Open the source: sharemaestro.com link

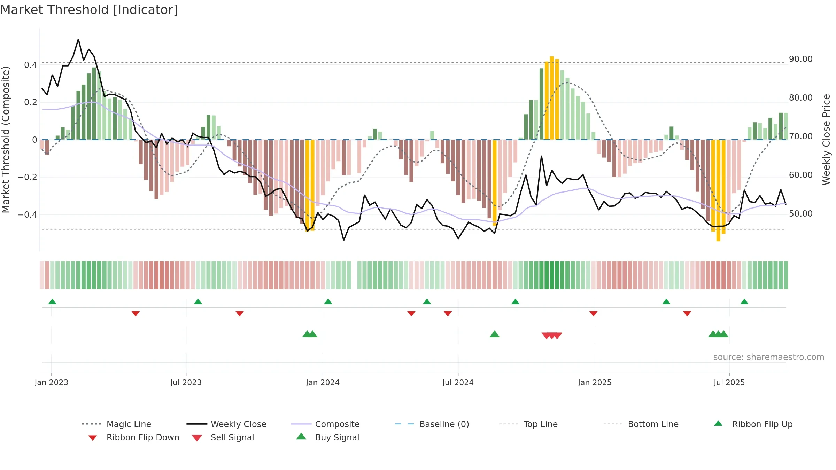[x=769, y=357]
